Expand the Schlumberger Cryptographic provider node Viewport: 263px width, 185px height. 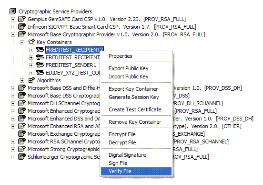[x=13, y=157]
